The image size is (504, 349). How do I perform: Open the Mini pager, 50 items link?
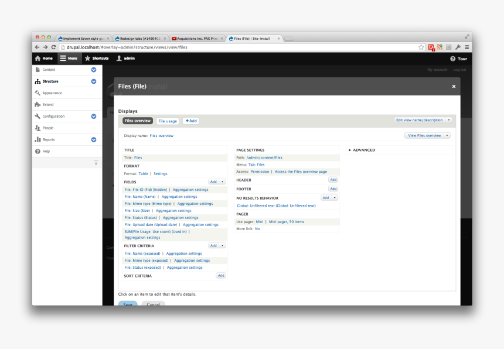287,222
